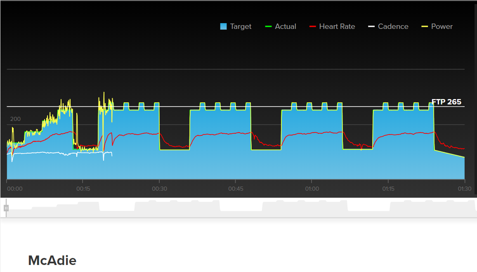The width and height of the screenshot is (477, 272).
Task: Toggle Power legend entry
Action: point(437,26)
